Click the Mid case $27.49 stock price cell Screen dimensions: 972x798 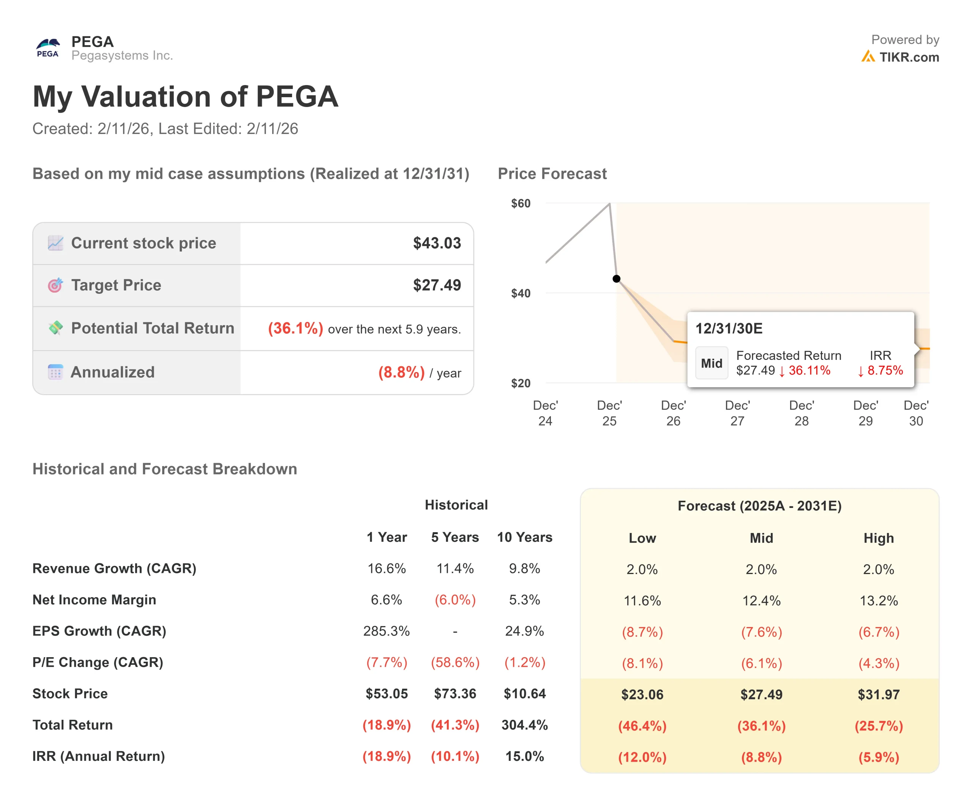click(761, 694)
